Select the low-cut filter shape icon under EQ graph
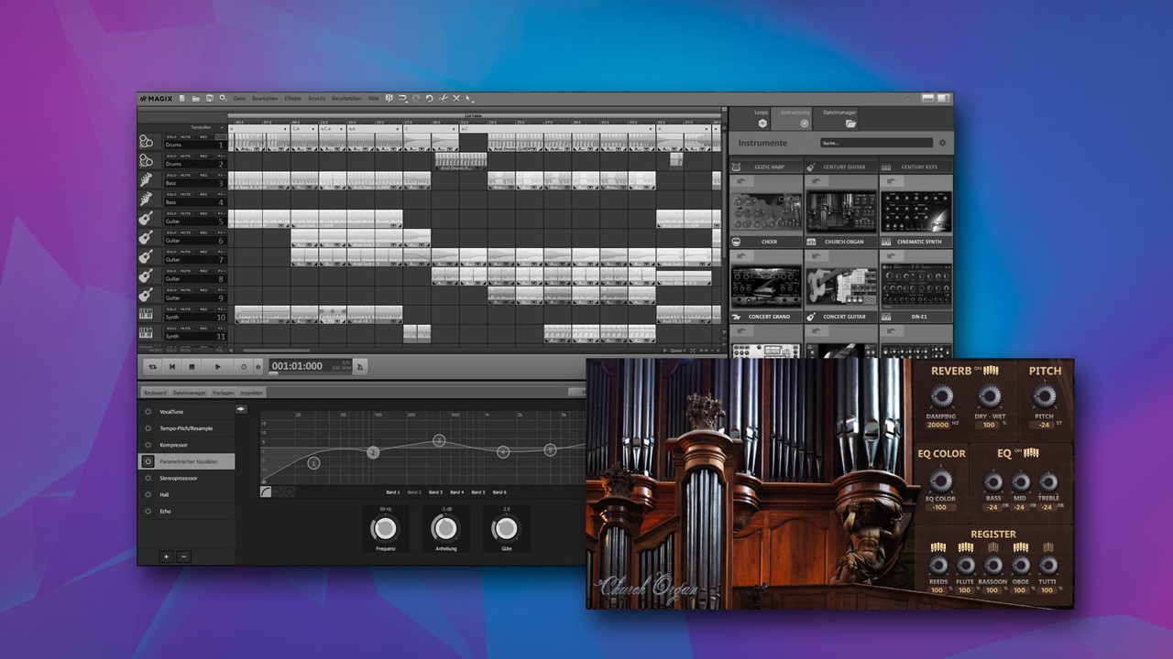The width and height of the screenshot is (1173, 659). (x=266, y=492)
